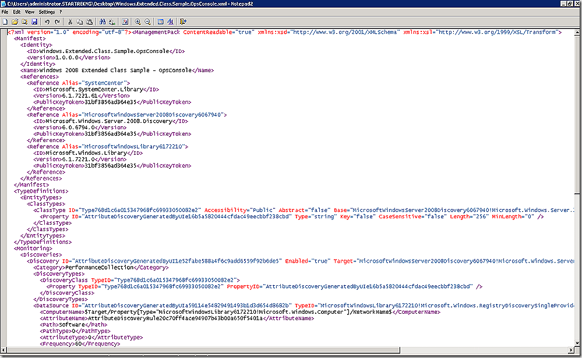Screen dimensions: 582x358
Task: Click the vertical scrollbar up arrow
Action: point(577,32)
